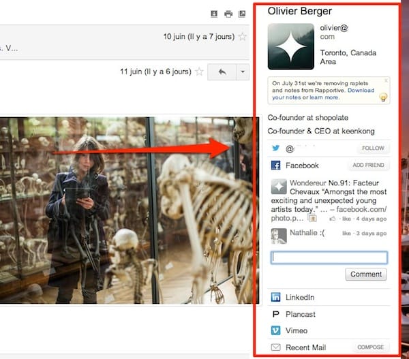409x359 pixels.
Task: Click the Facebook logo icon
Action: [275, 166]
